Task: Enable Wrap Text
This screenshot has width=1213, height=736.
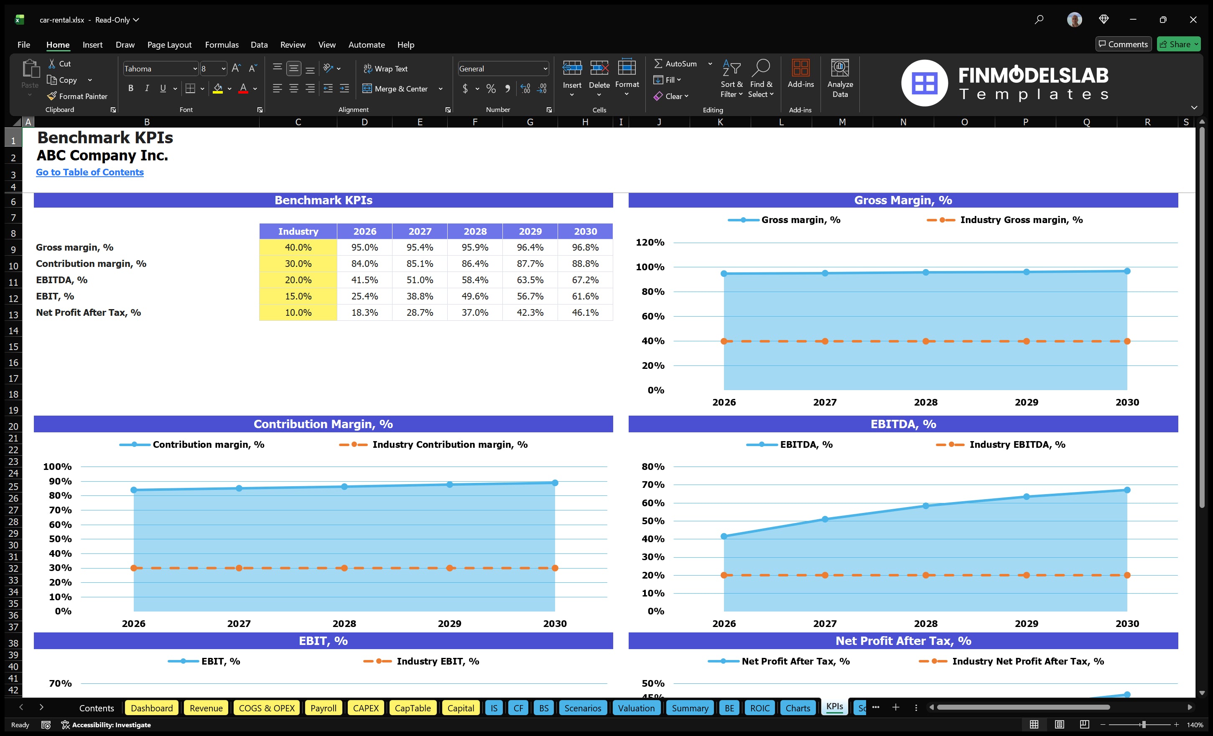Action: coord(386,69)
